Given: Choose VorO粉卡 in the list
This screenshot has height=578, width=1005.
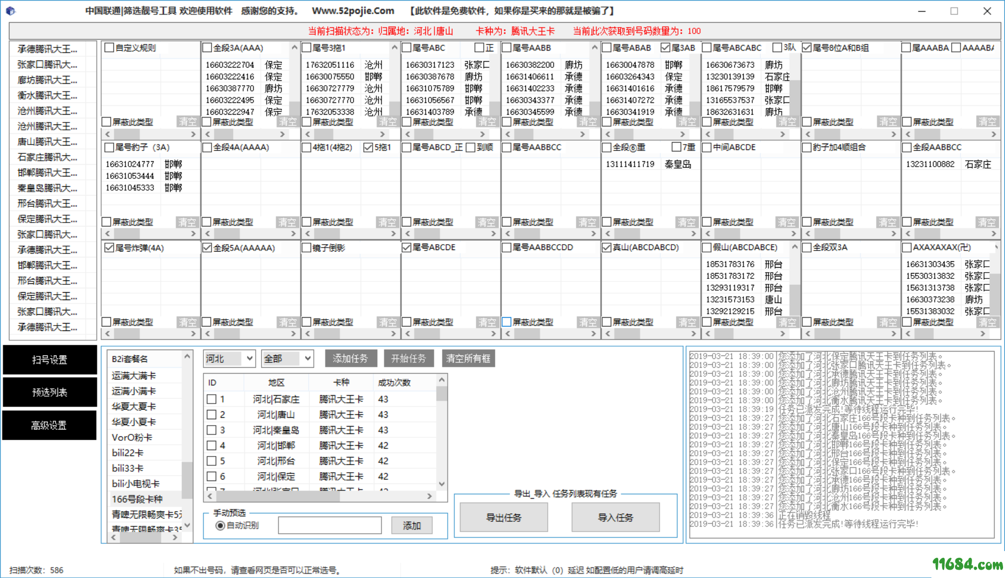Looking at the screenshot, I should (145, 437).
